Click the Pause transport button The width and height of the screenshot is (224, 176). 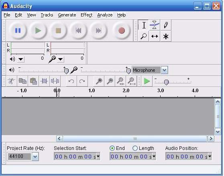[x=18, y=30]
